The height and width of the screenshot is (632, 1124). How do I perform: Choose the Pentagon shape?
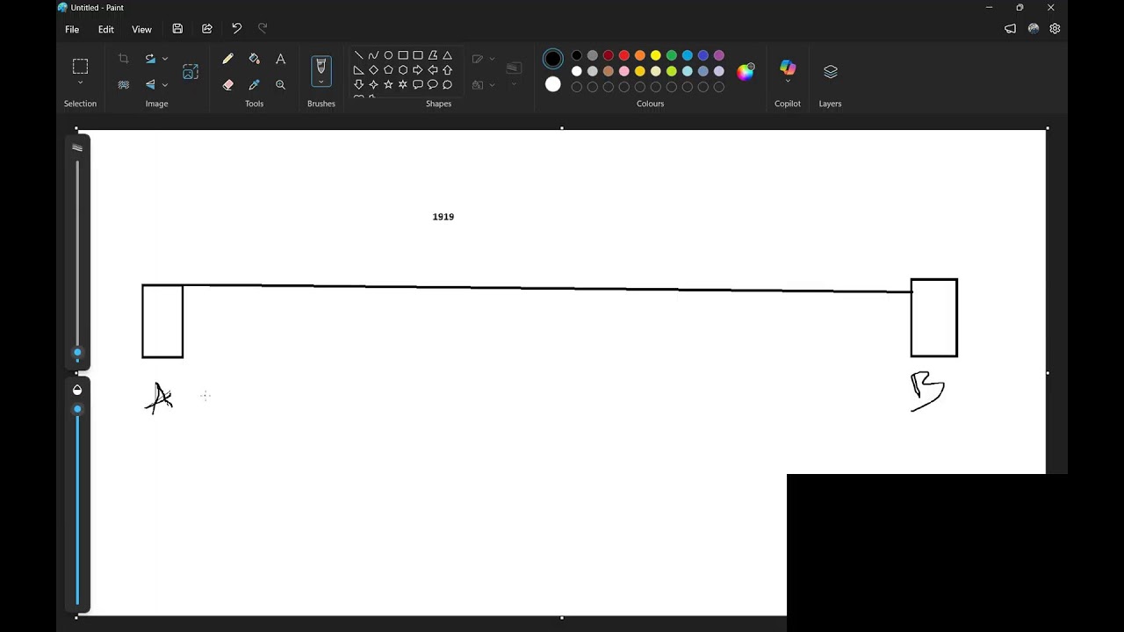pos(388,70)
